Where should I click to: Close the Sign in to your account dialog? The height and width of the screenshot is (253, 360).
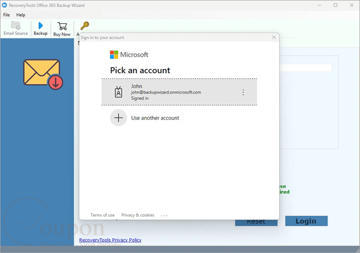point(274,37)
